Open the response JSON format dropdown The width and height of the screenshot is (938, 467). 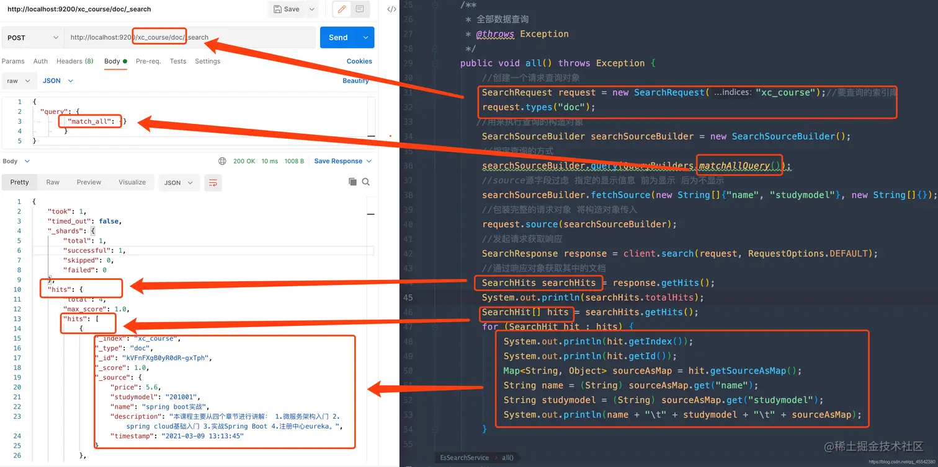[179, 183]
